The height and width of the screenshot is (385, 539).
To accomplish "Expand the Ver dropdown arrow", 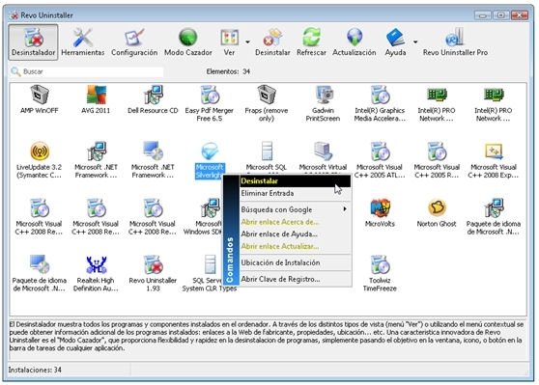I will point(247,42).
